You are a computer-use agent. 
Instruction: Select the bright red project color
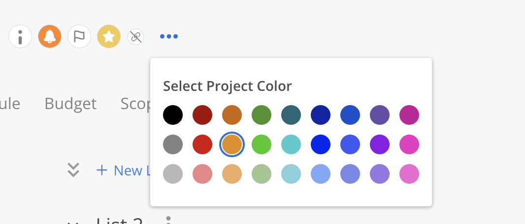(202, 144)
